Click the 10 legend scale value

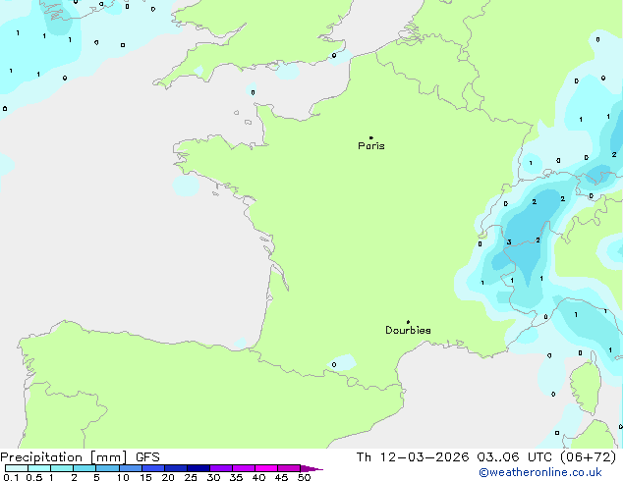123,477
